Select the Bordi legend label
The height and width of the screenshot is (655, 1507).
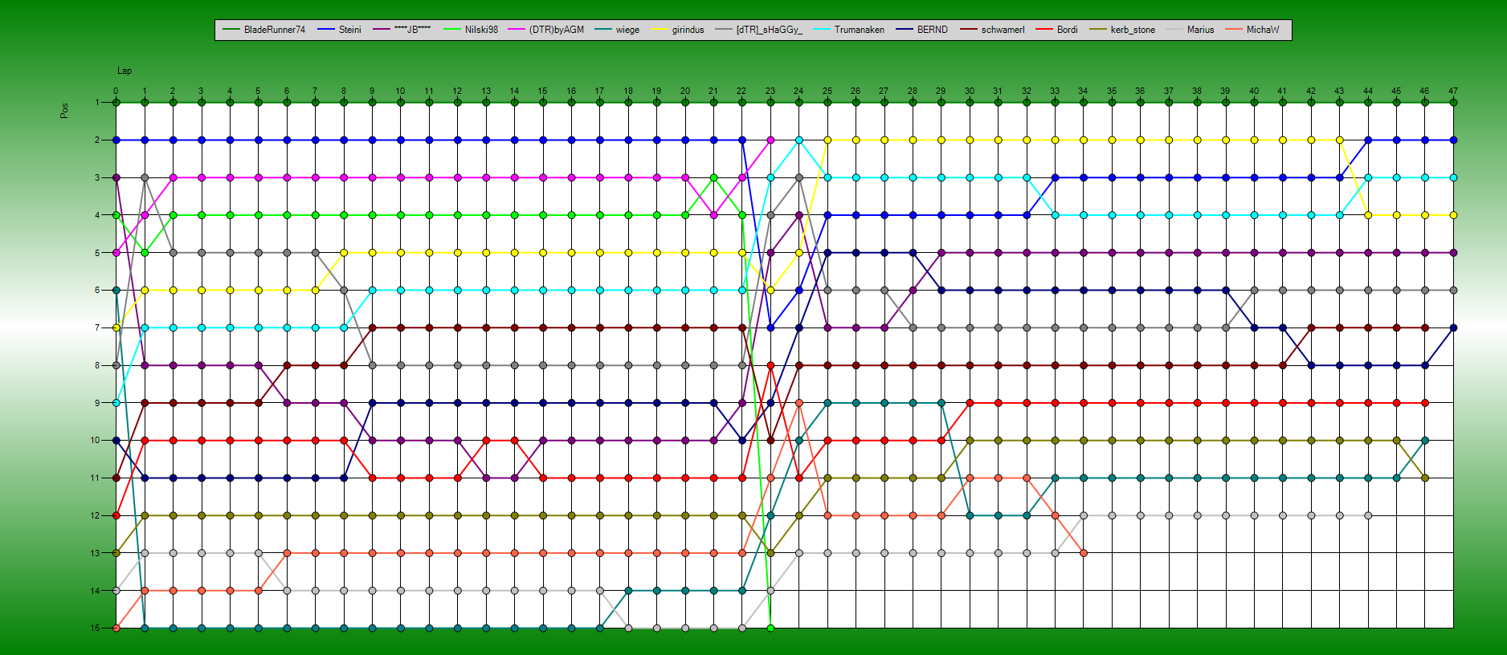1067,30
